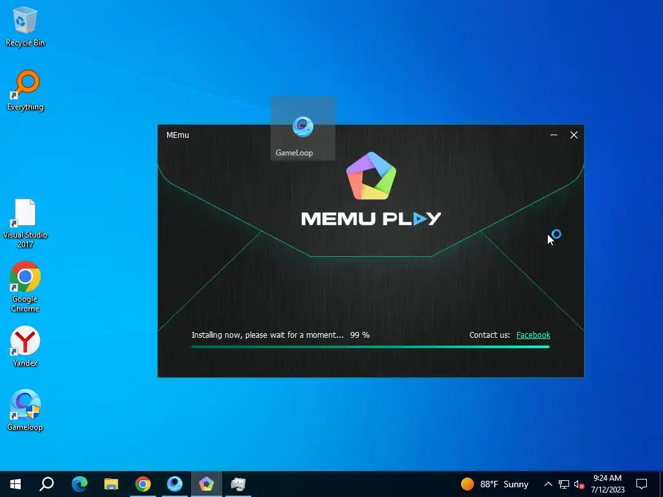Open the Windows Start menu

(16, 484)
